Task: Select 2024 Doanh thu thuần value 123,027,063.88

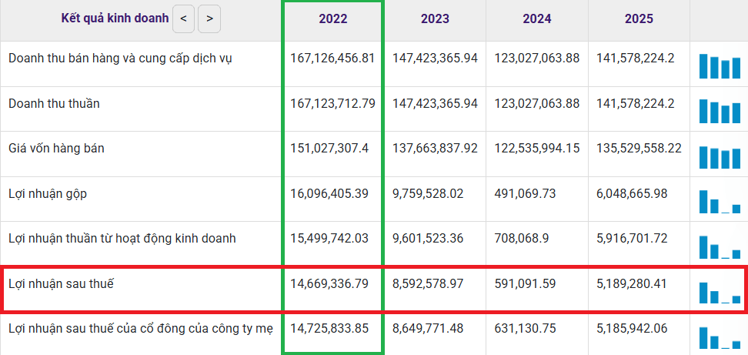Action: point(536,103)
